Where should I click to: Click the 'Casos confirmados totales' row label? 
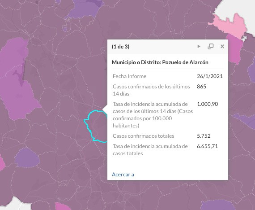point(144,136)
